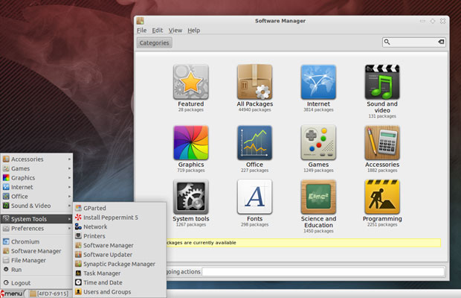Open Printers from System Tools submenu
Image resolution: width=461 pixels, height=298 pixels.
click(120, 236)
